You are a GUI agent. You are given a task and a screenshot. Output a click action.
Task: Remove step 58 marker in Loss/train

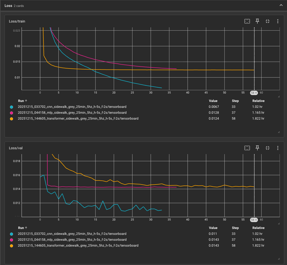coord(256,93)
